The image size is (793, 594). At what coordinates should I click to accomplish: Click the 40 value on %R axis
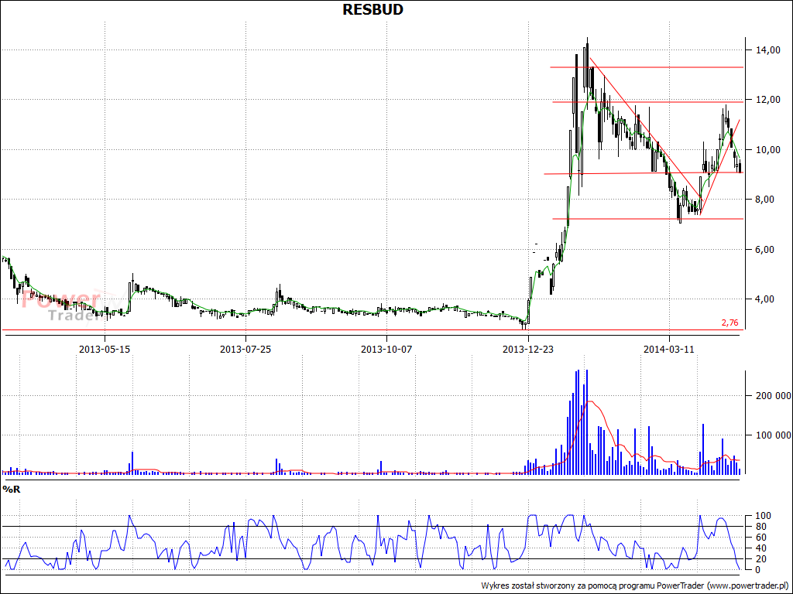[x=760, y=548]
